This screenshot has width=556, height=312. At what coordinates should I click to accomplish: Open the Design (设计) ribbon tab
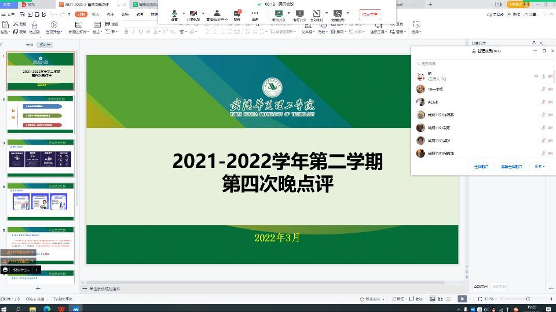(x=111, y=14)
